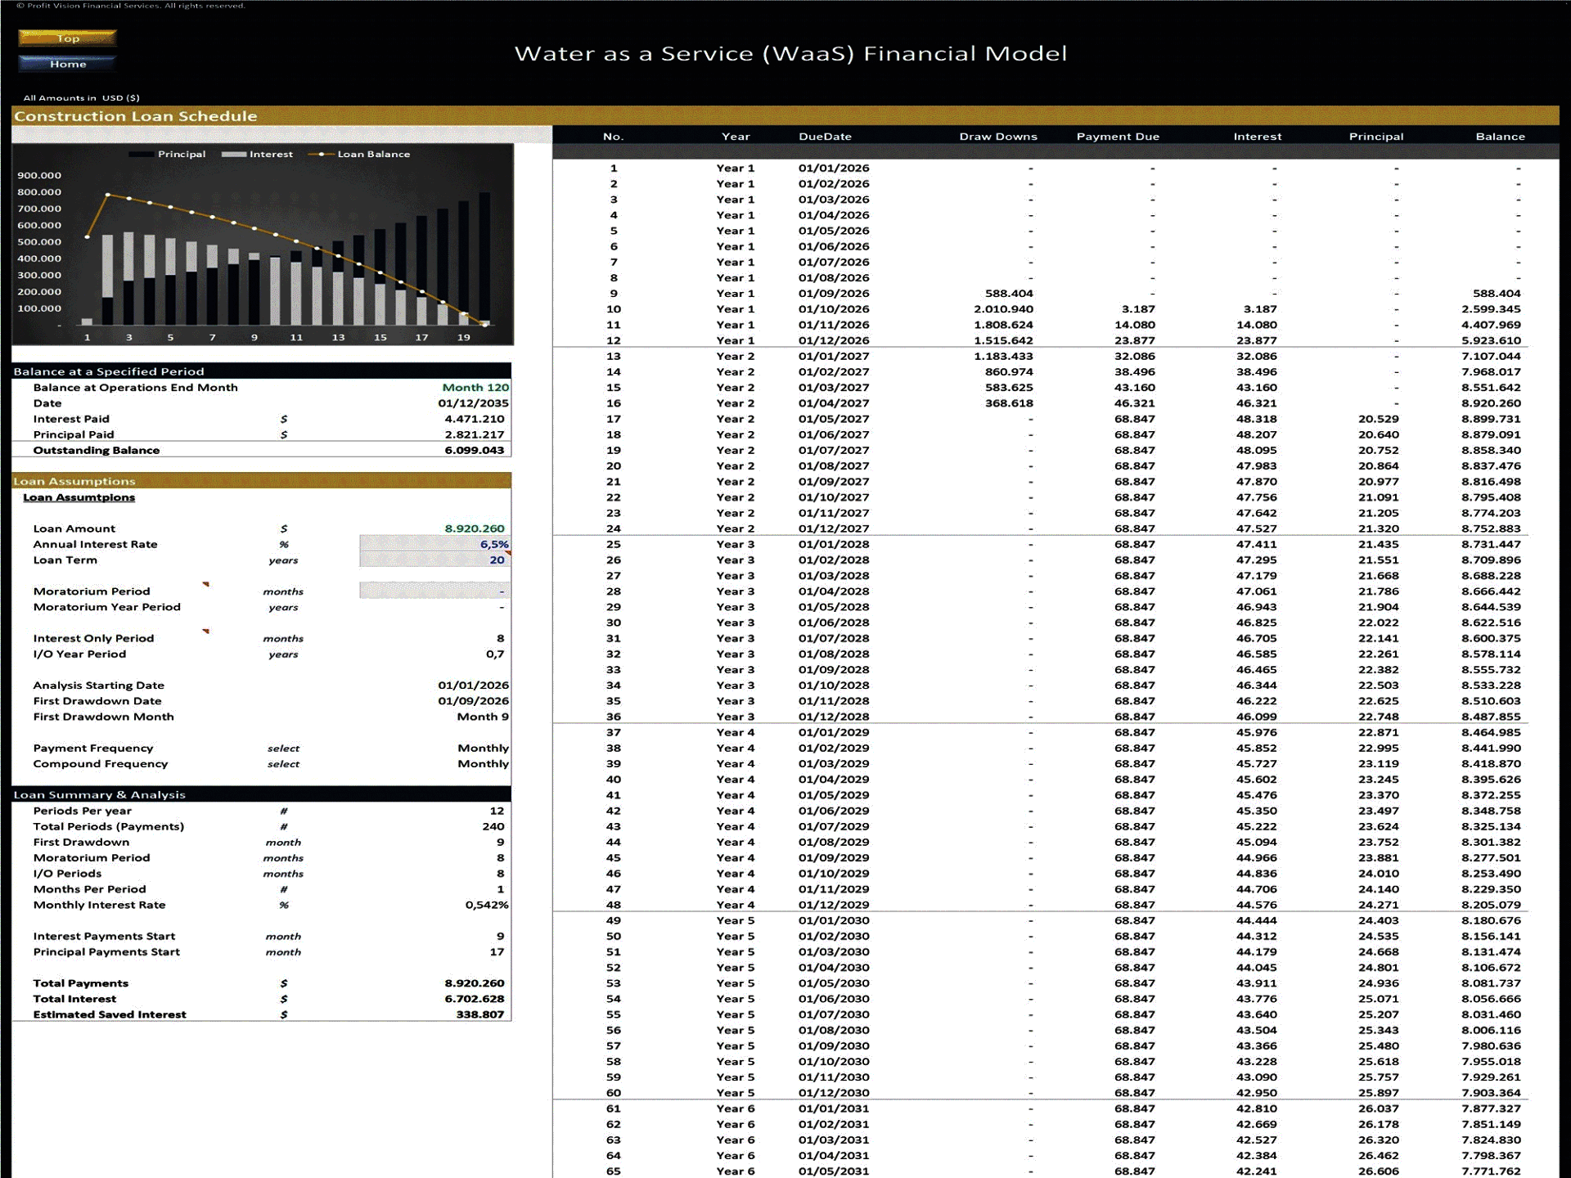Click the Outstanding Balance value 6.099.043
Image resolution: width=1571 pixels, height=1178 pixels.
coord(475,450)
